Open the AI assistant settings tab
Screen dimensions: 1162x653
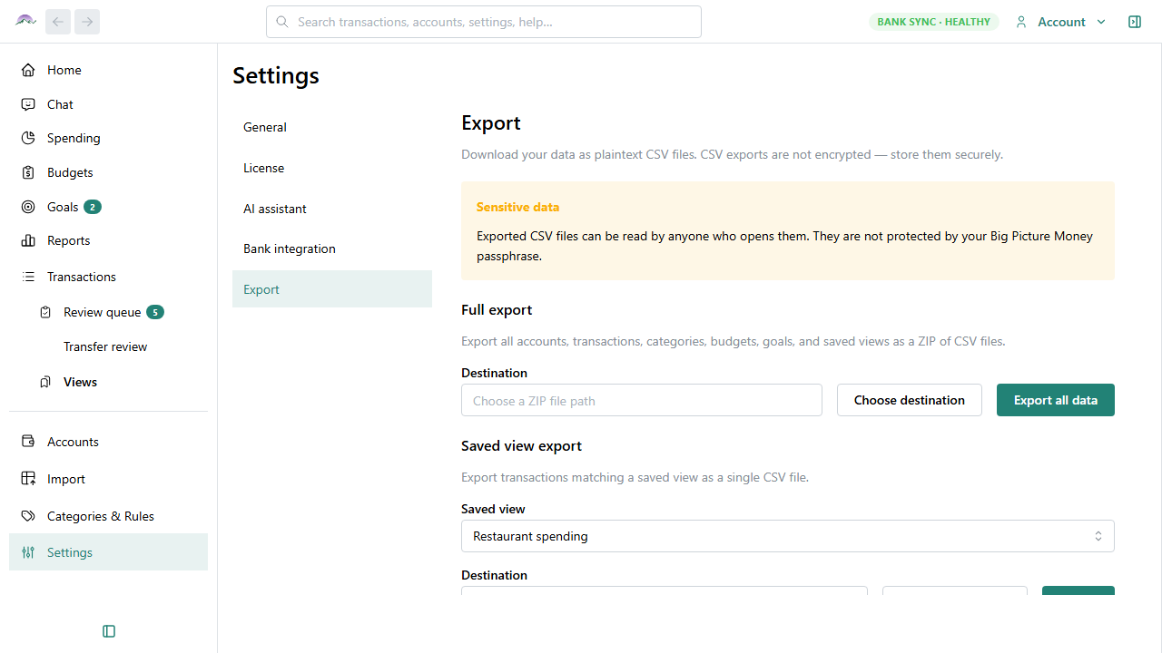click(332, 209)
